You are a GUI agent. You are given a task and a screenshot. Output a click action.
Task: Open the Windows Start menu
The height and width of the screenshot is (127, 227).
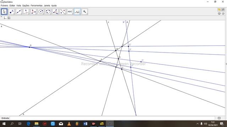[x=4, y=124]
